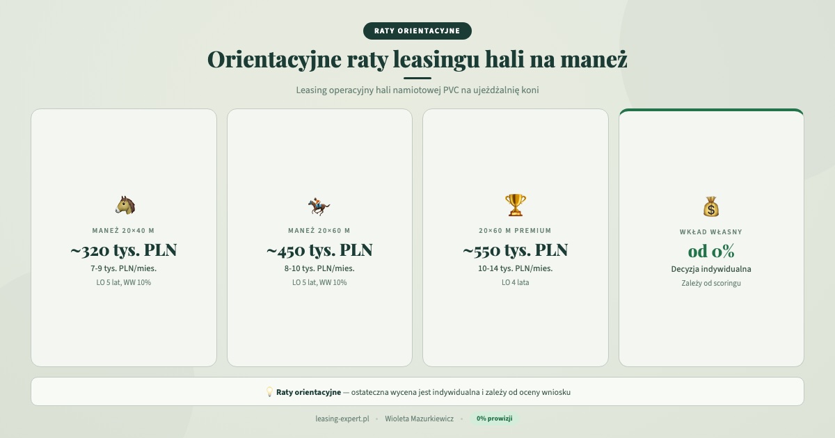
Task: Click the Wioleta Mazurkiewicz name link
Action: 419,419
